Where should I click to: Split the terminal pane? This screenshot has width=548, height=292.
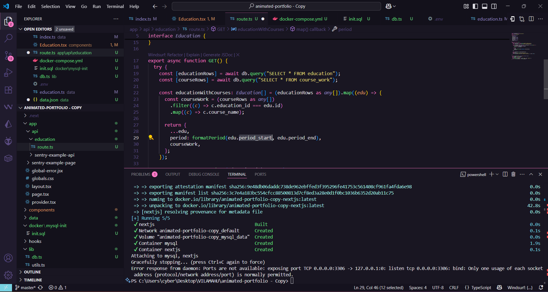coord(505,174)
